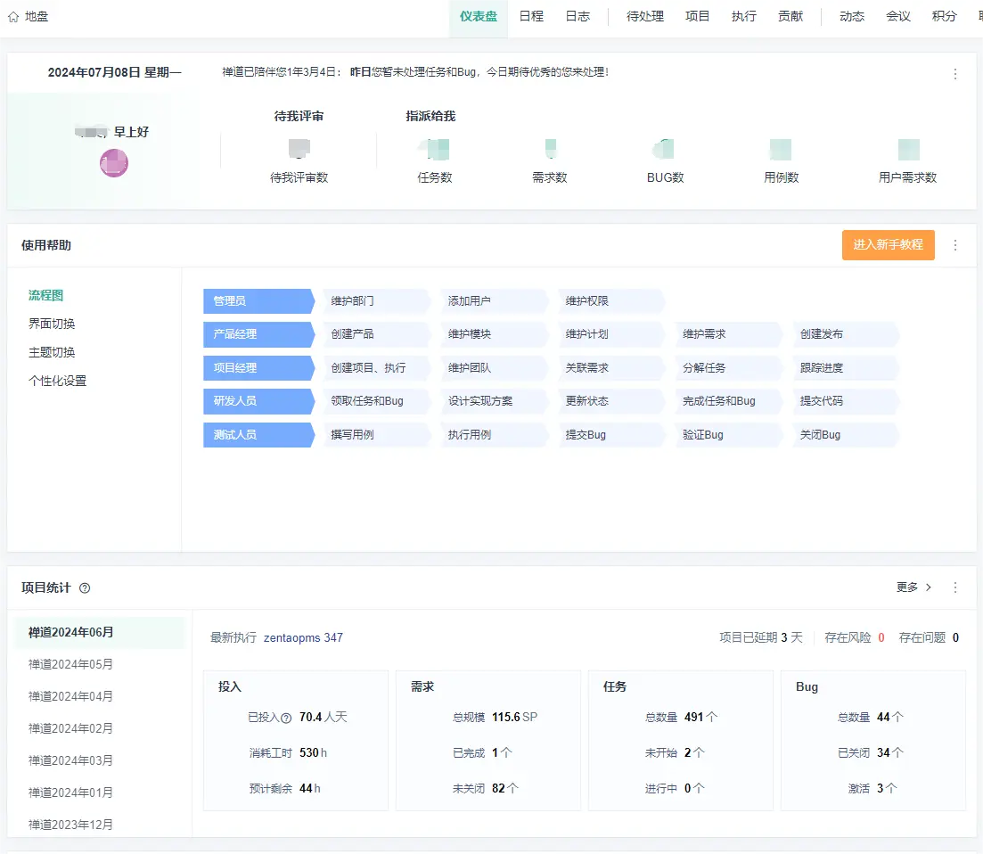
Task: Open the 会议 tab
Action: (x=897, y=17)
